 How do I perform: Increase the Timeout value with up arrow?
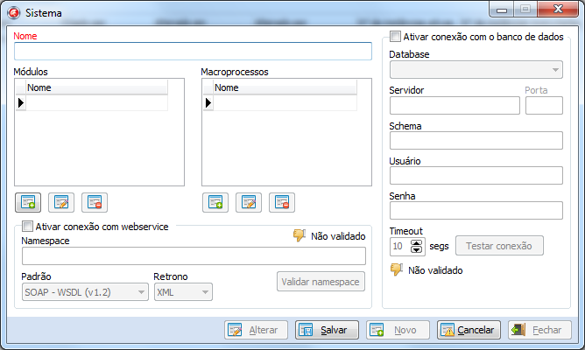[416, 242]
